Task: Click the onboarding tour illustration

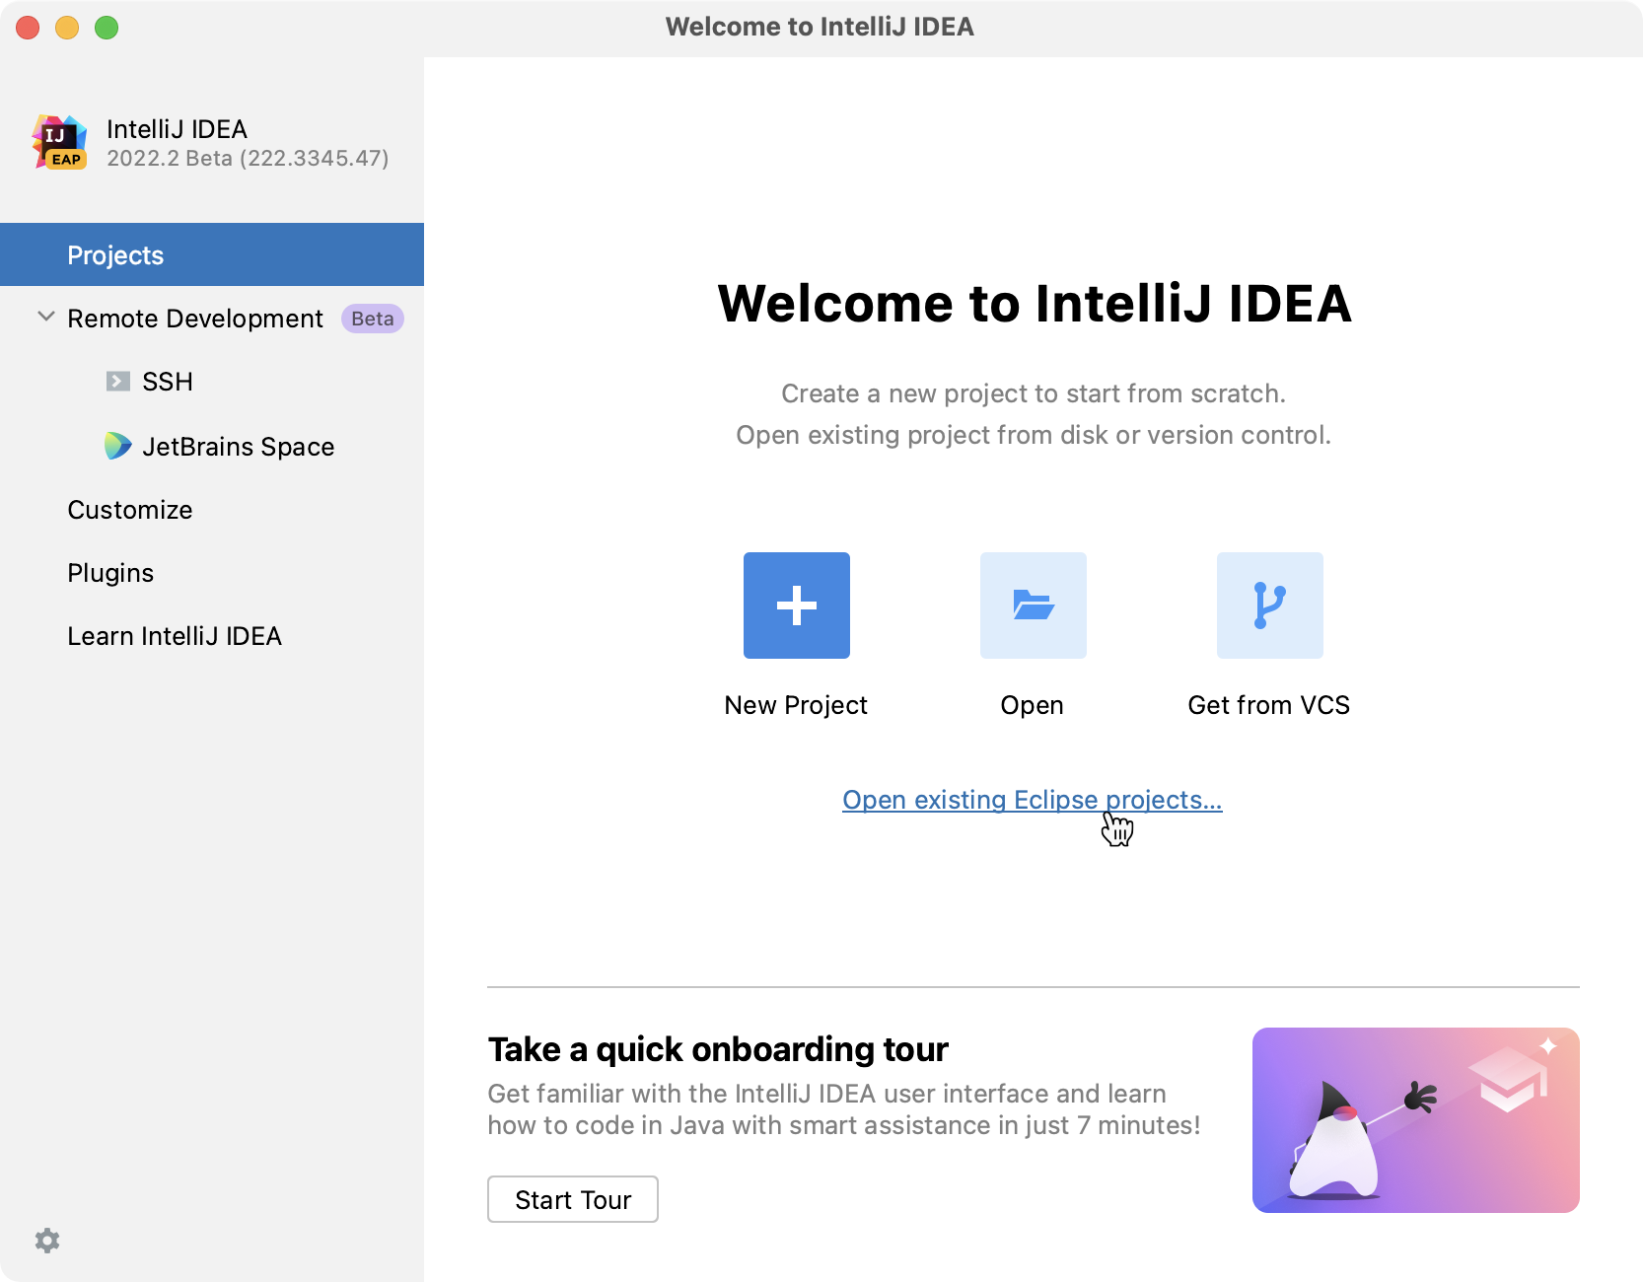Action: [x=1415, y=1120]
